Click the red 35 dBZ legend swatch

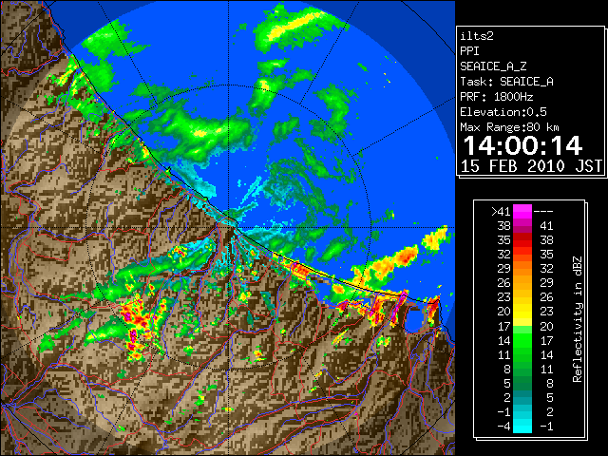(x=522, y=240)
